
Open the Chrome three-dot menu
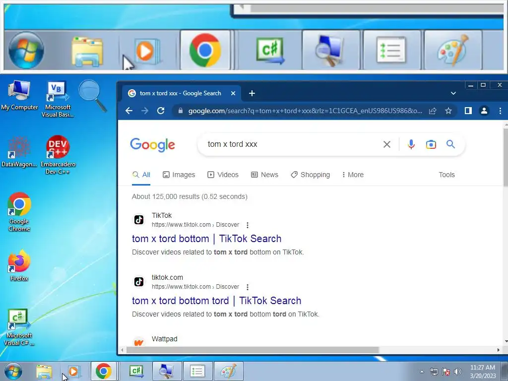[x=500, y=111]
